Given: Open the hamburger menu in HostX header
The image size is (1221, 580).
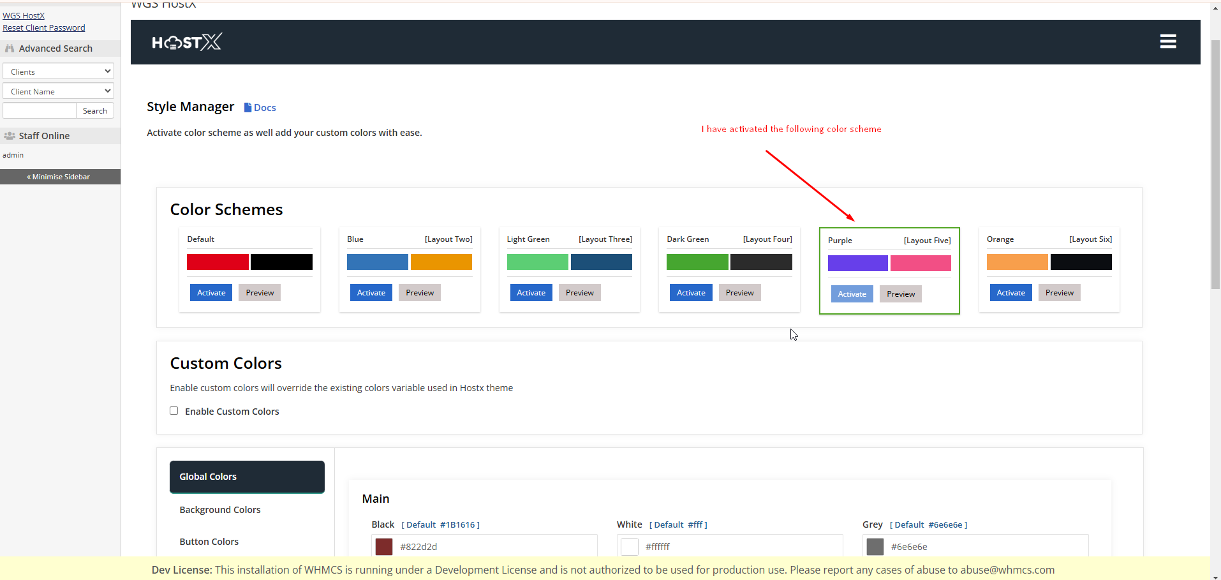Looking at the screenshot, I should click(x=1167, y=41).
